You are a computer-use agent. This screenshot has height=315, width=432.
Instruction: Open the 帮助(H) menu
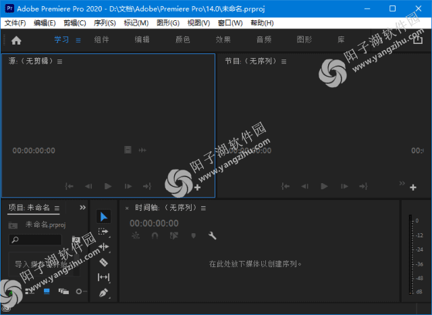pyautogui.click(x=262, y=23)
